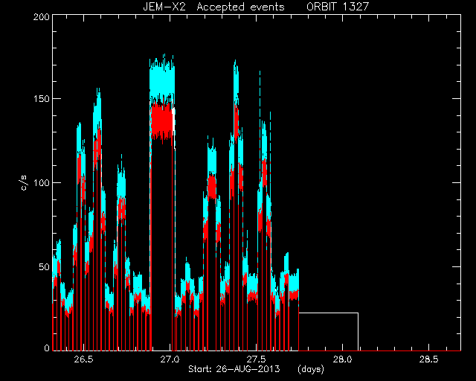476x381 pixels.
Task: Click the 150 y-axis tick label
Action: tap(42, 99)
